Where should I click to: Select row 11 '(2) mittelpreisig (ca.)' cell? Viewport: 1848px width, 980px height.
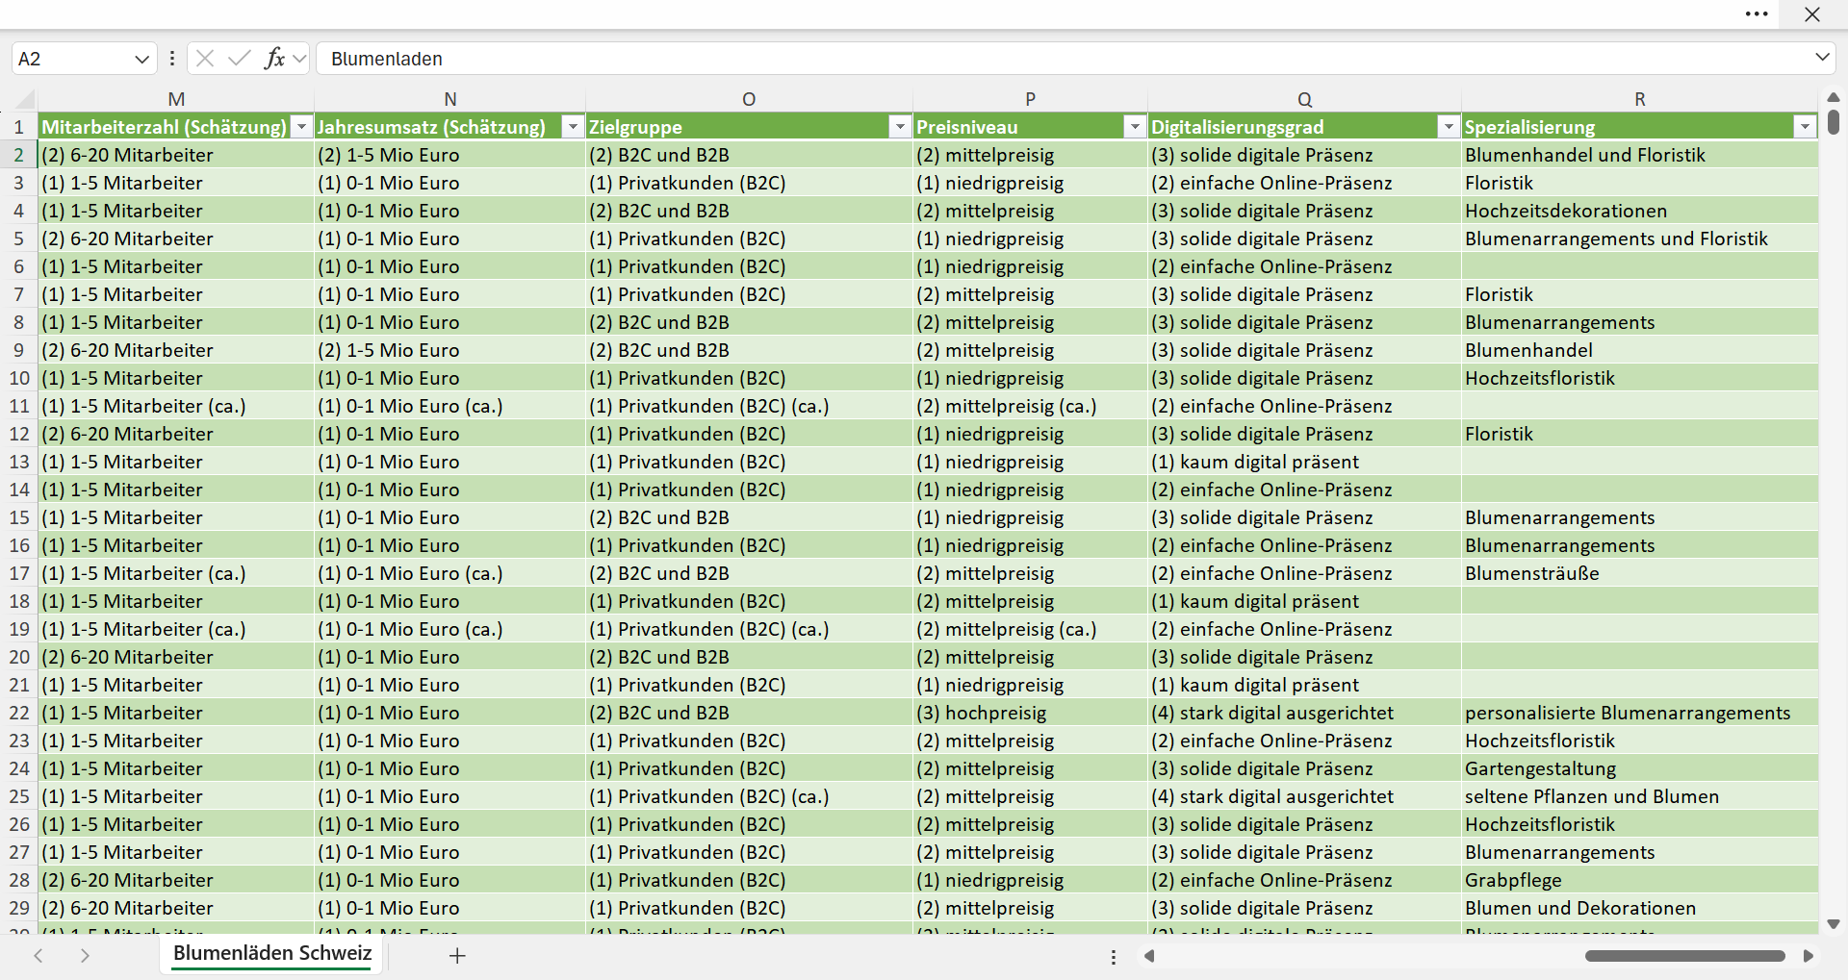click(x=1030, y=406)
